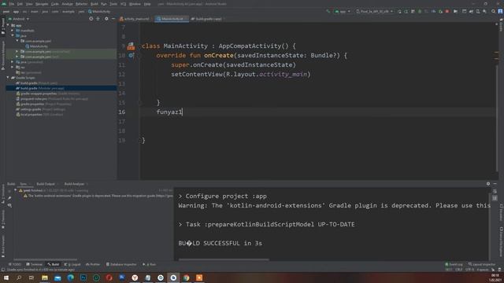504x283 pixels.
Task: Open the Layout Inspector button
Action: tap(482, 264)
